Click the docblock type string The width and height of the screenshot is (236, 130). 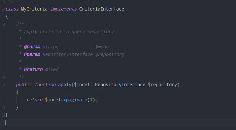[x=51, y=47]
